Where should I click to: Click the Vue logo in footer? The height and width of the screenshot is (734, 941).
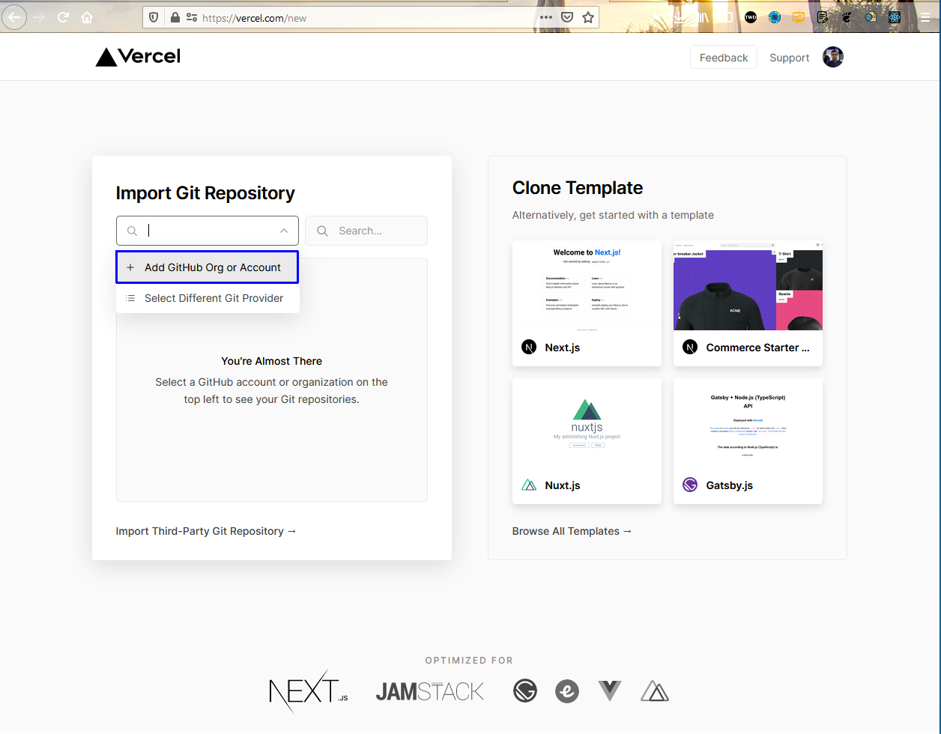point(610,691)
